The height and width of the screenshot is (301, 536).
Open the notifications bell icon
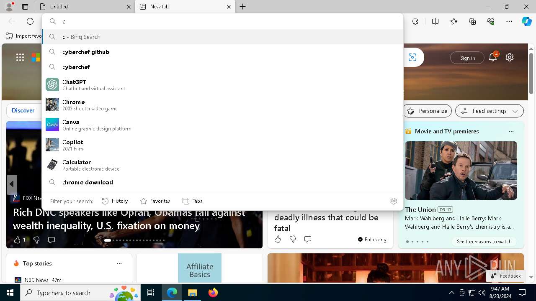tap(493, 58)
